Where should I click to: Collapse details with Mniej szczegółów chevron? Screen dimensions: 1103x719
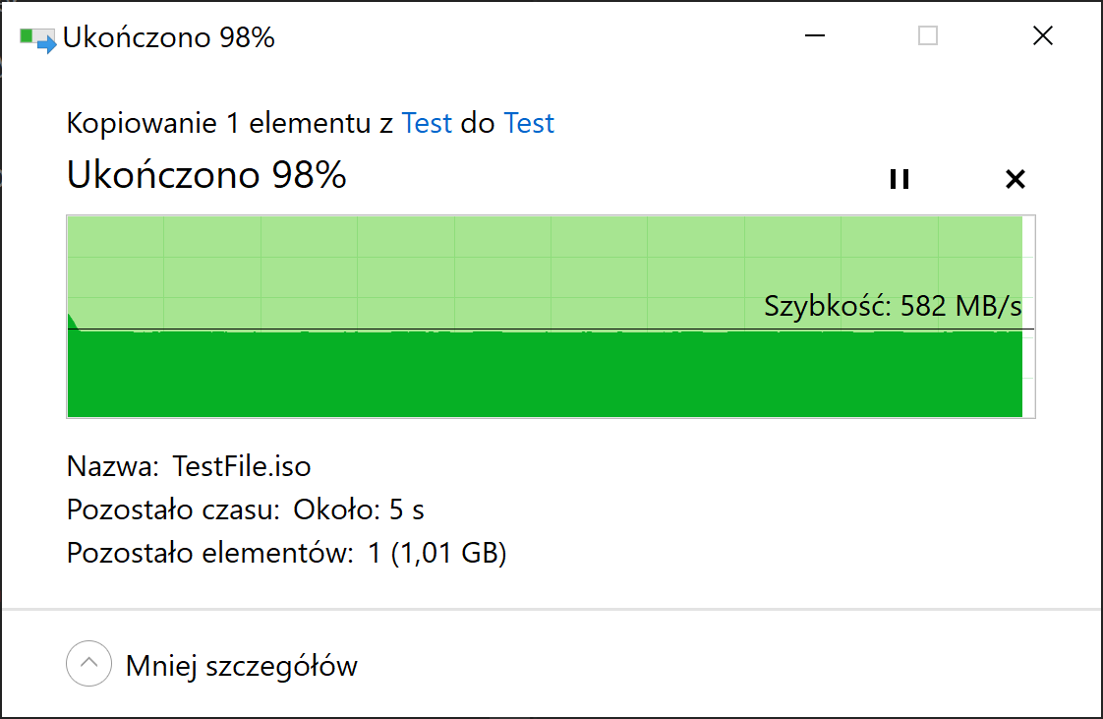point(88,663)
